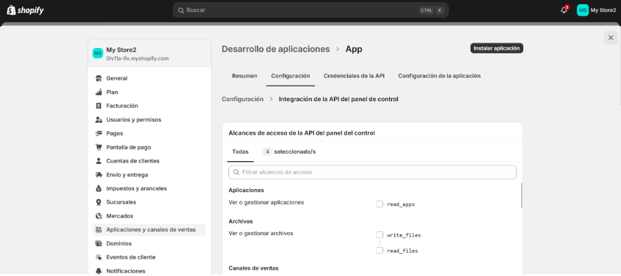Viewport: 621px width, 276px height.
Task: Click the Dominios globe icon
Action: point(98,243)
